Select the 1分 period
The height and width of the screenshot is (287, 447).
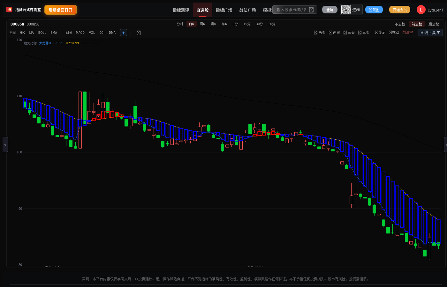235,24
